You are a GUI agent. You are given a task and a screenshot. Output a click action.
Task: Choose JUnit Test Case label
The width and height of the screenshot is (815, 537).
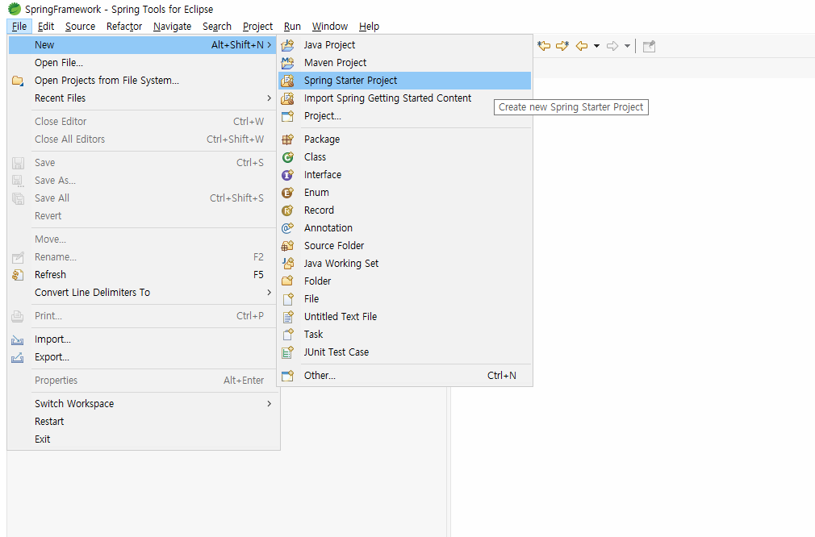(x=336, y=352)
